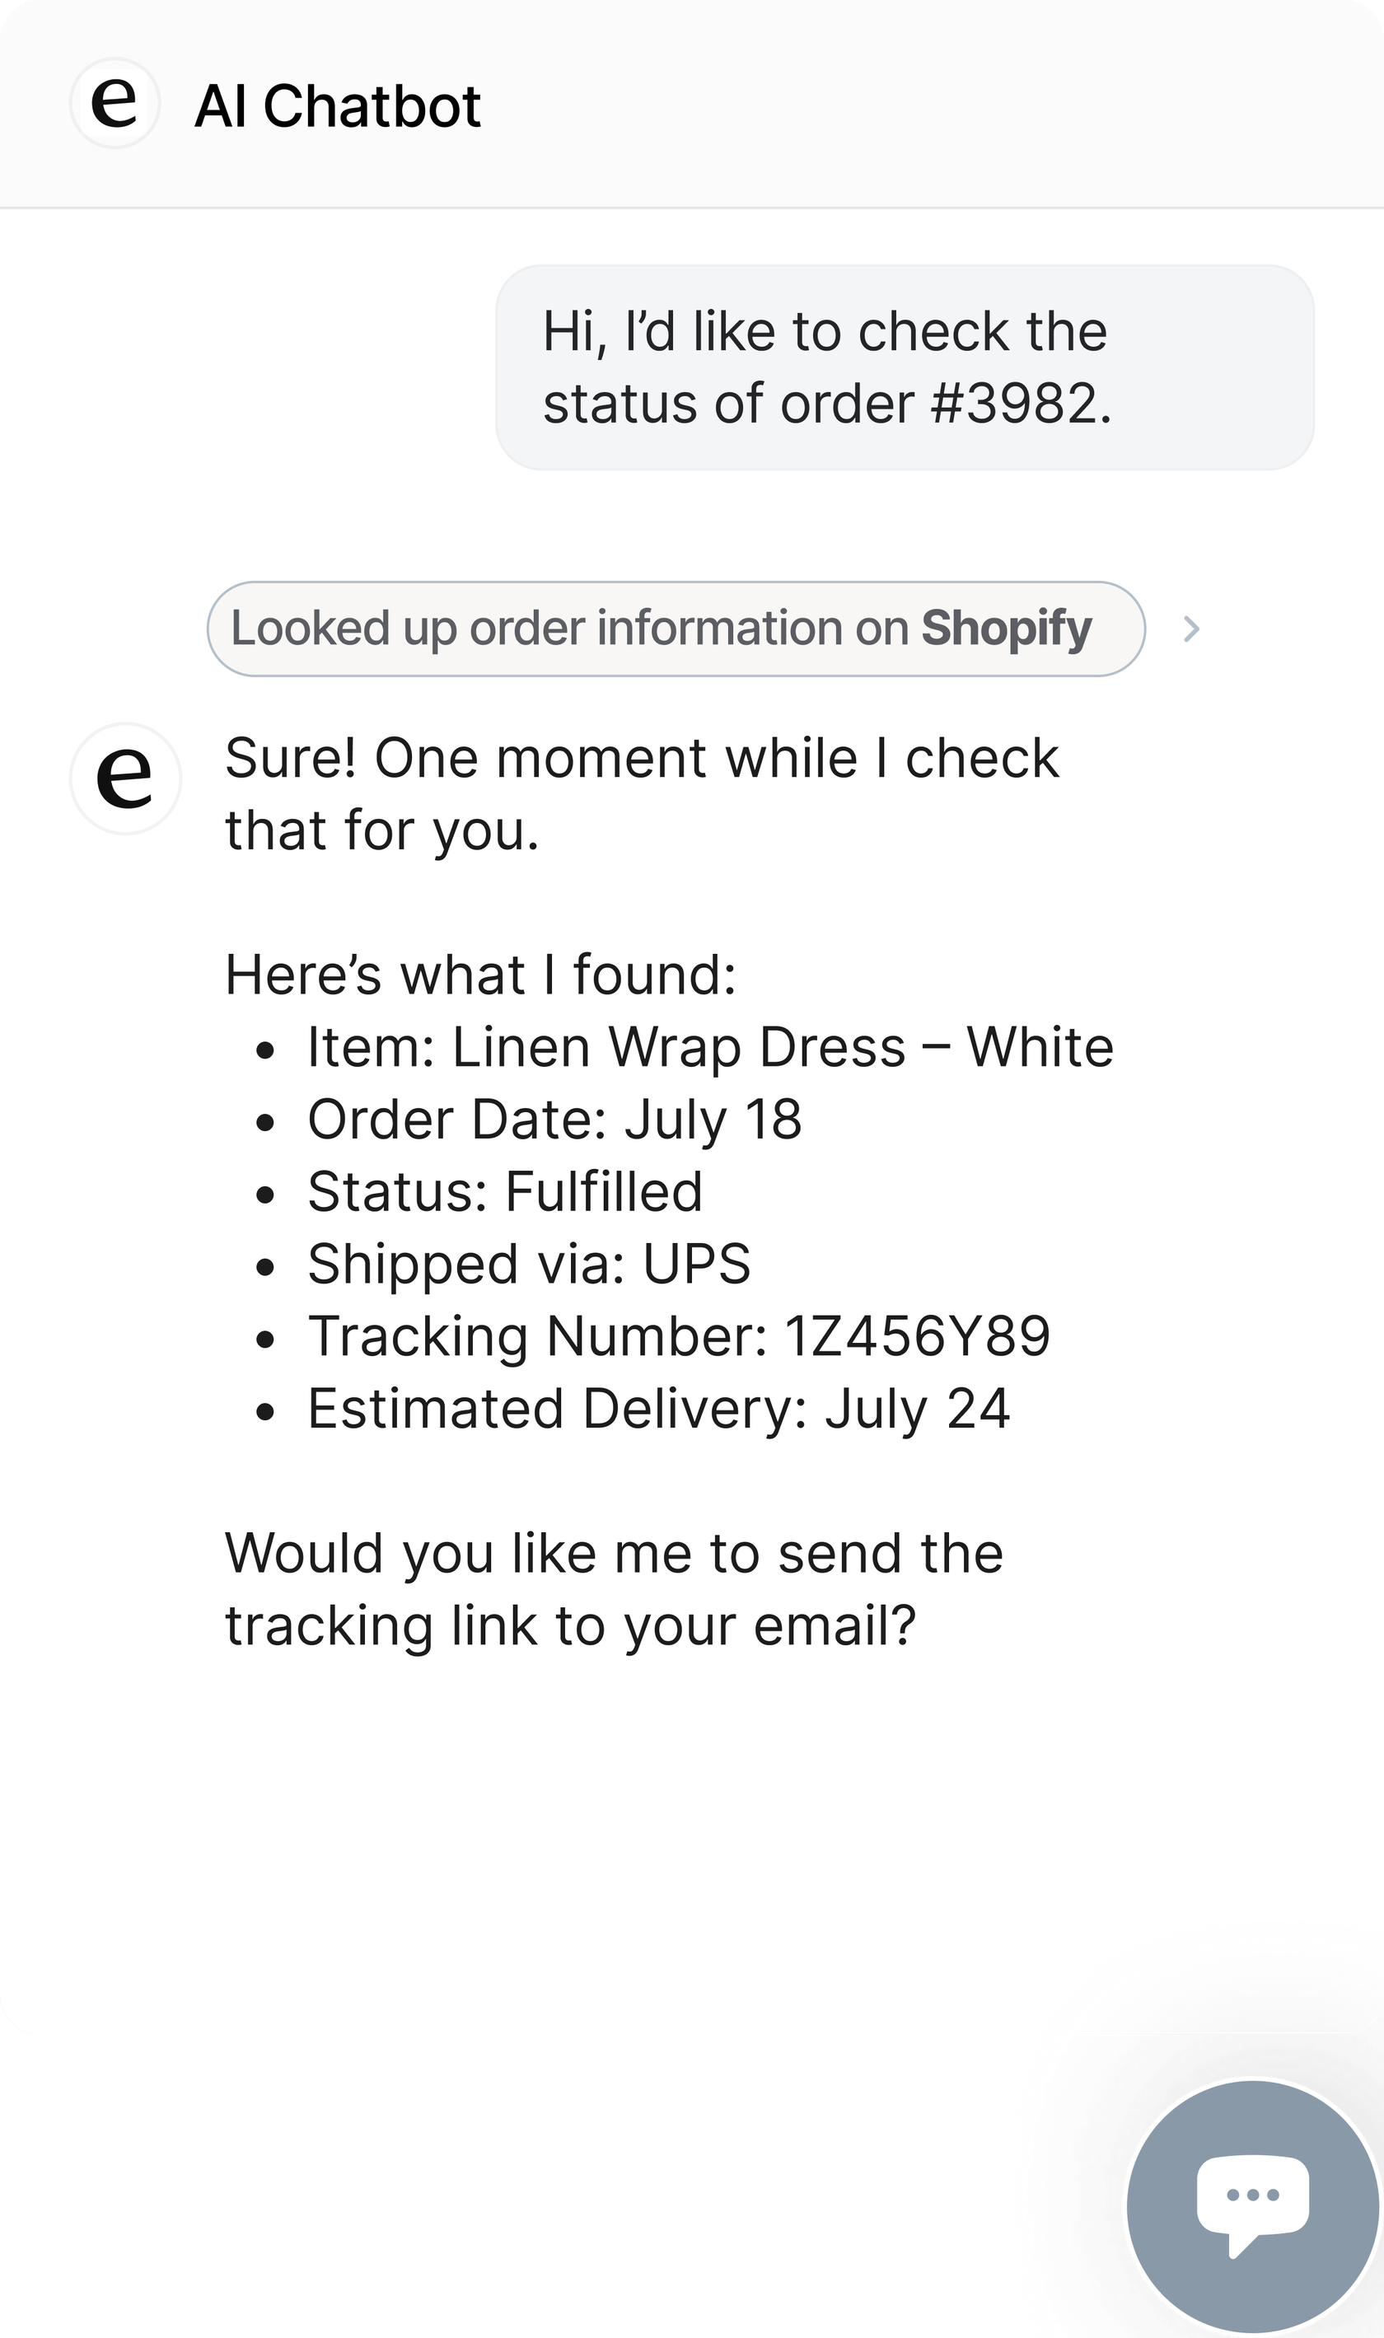This screenshot has height=2338, width=1384.
Task: Click the 'Status: Fulfilled' entry
Action: point(504,1192)
